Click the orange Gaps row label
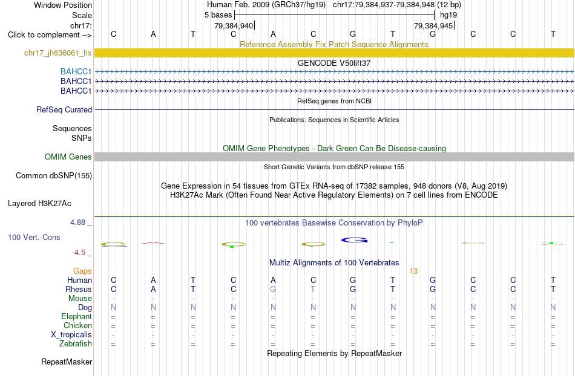Screen dimensions: 575x376 [x=82, y=271]
